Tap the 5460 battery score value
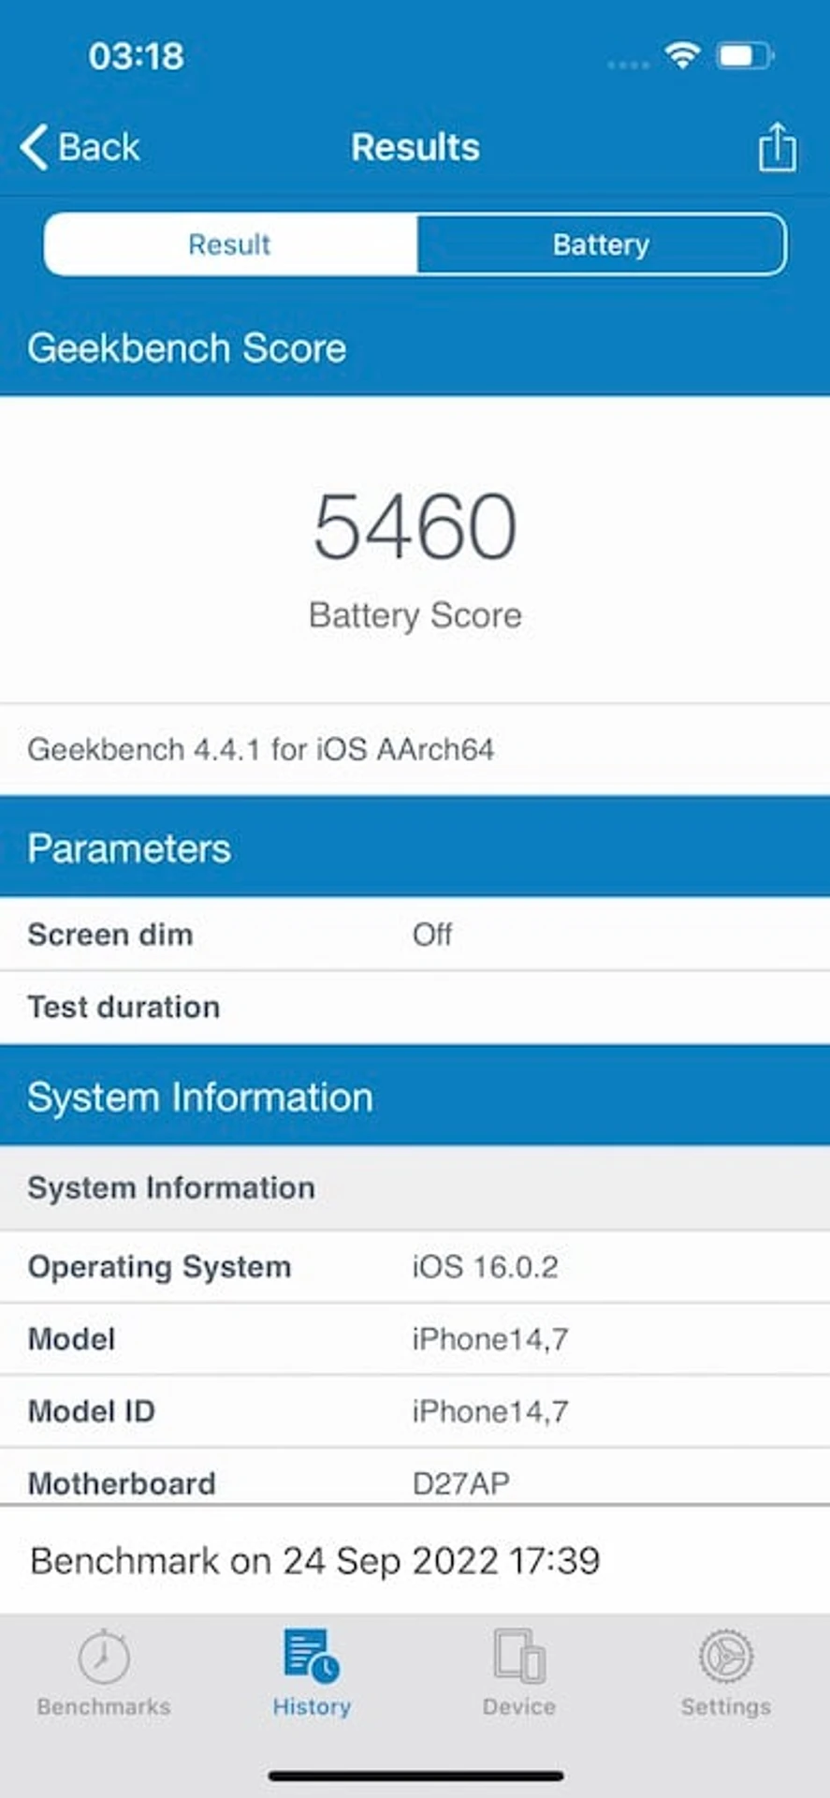 click(415, 526)
